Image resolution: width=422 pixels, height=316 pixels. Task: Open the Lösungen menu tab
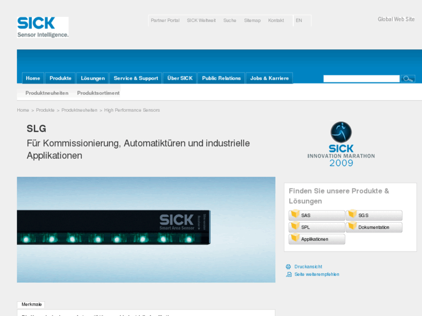point(92,78)
